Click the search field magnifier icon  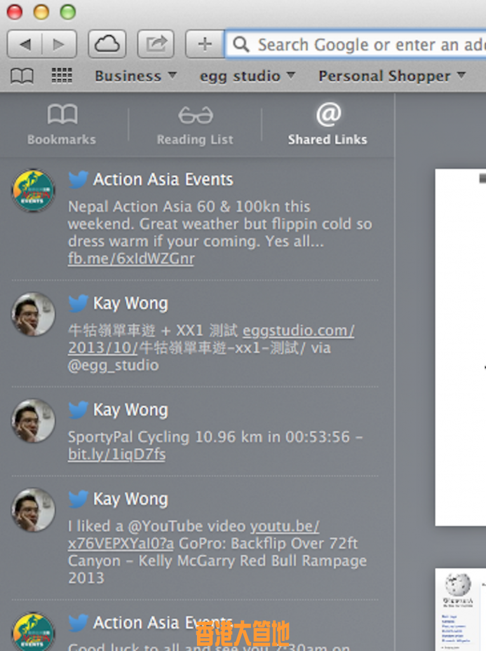[241, 44]
